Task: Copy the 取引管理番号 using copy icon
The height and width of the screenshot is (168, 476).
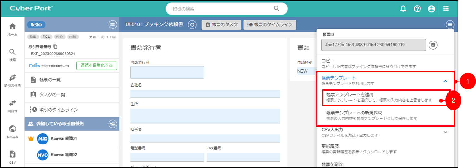Action: pyautogui.click(x=55, y=47)
